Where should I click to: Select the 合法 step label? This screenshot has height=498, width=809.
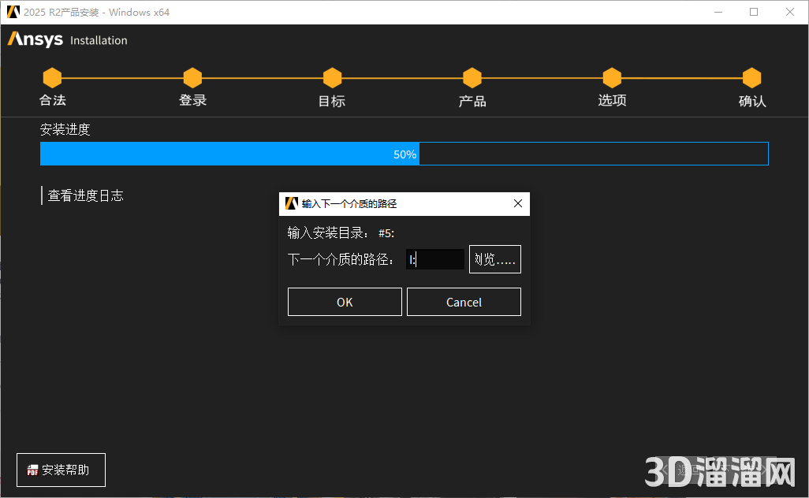pos(52,100)
